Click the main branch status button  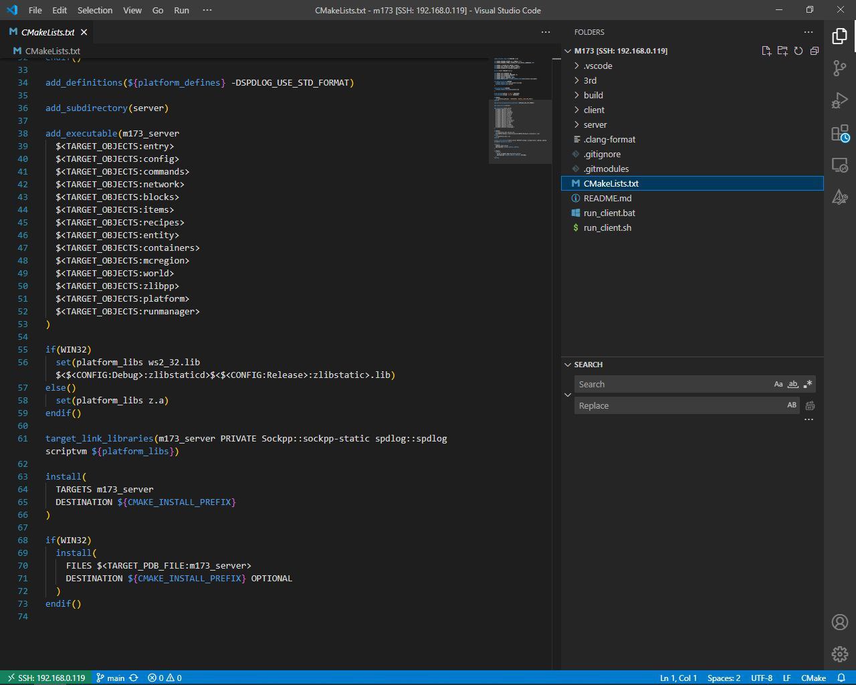pyautogui.click(x=110, y=678)
